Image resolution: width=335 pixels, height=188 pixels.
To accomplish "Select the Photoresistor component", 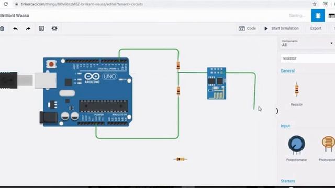I will click(x=327, y=148).
